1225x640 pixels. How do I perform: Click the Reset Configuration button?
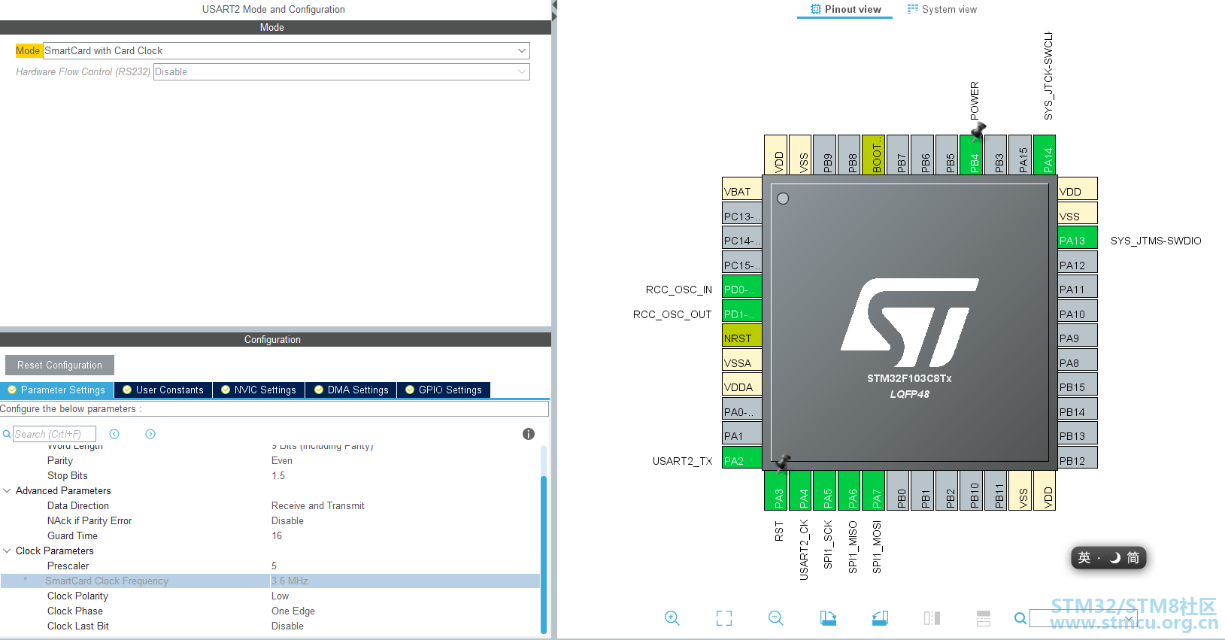59,365
